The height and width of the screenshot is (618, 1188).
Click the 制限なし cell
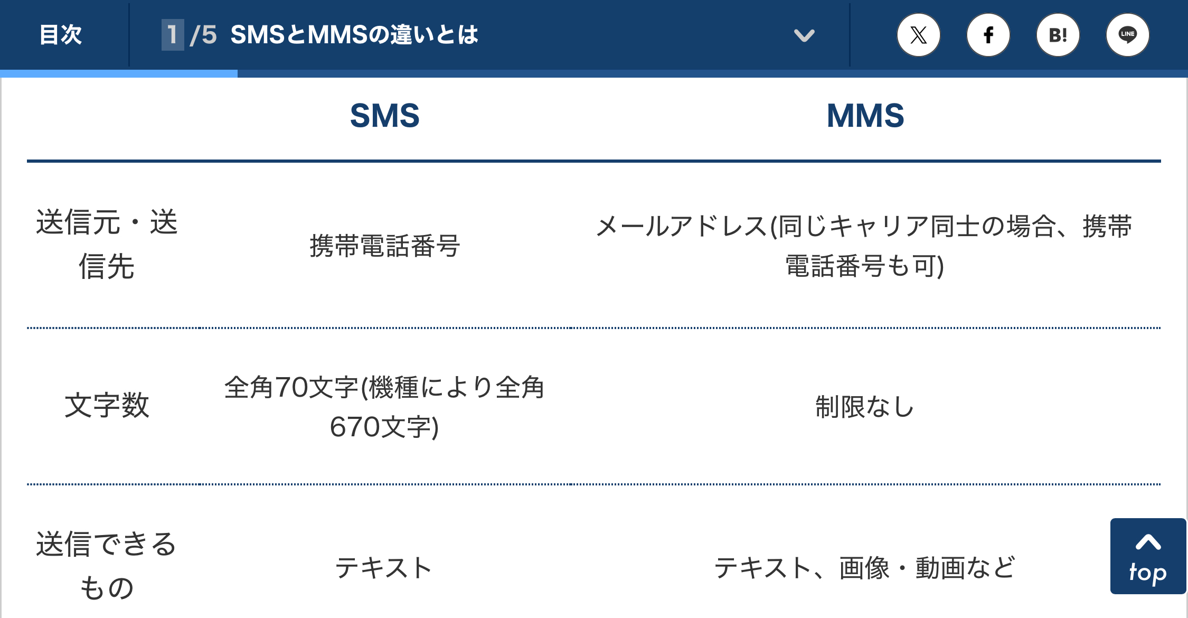[x=864, y=407]
